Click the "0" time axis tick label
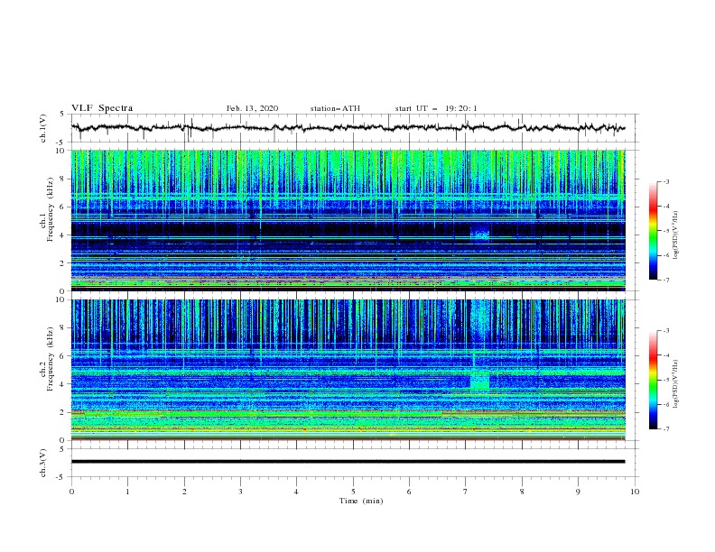 pos(71,492)
